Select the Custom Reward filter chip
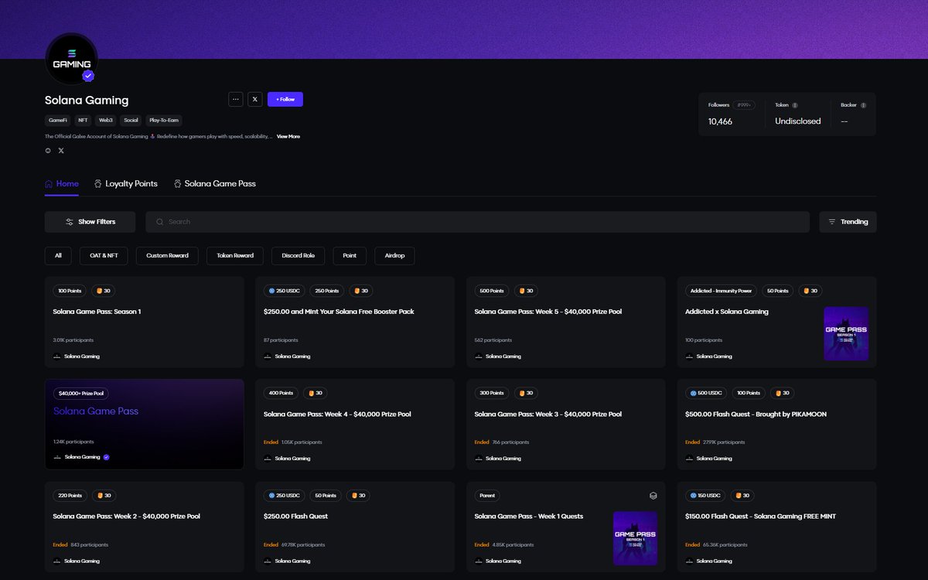Image resolution: width=928 pixels, height=580 pixels. pos(167,255)
